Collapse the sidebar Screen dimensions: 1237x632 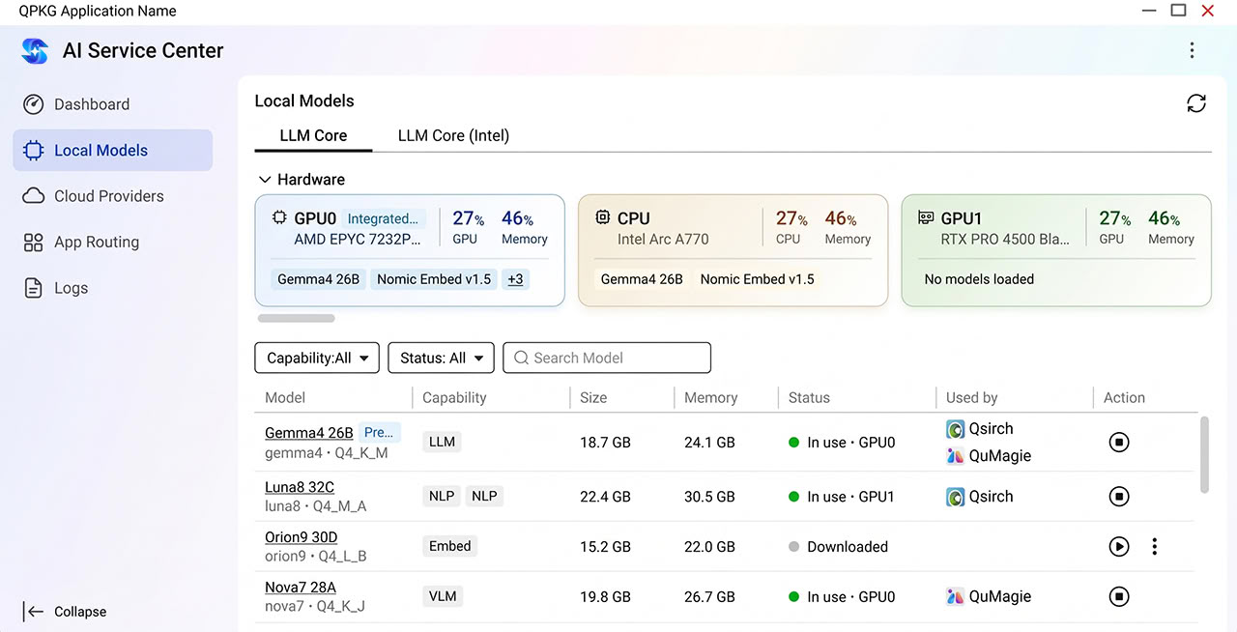click(x=65, y=612)
